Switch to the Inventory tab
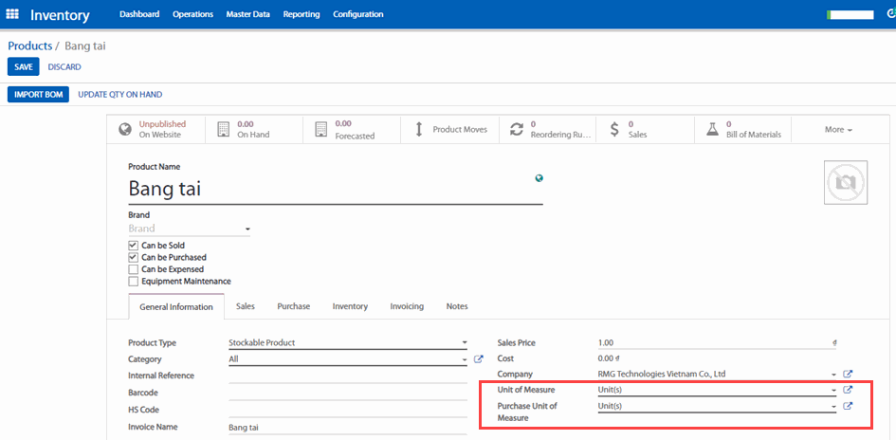 [350, 306]
